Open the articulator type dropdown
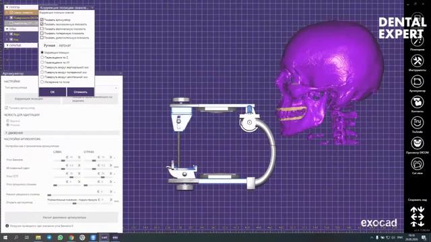The width and height of the screenshot is (431, 242). (x=116, y=88)
